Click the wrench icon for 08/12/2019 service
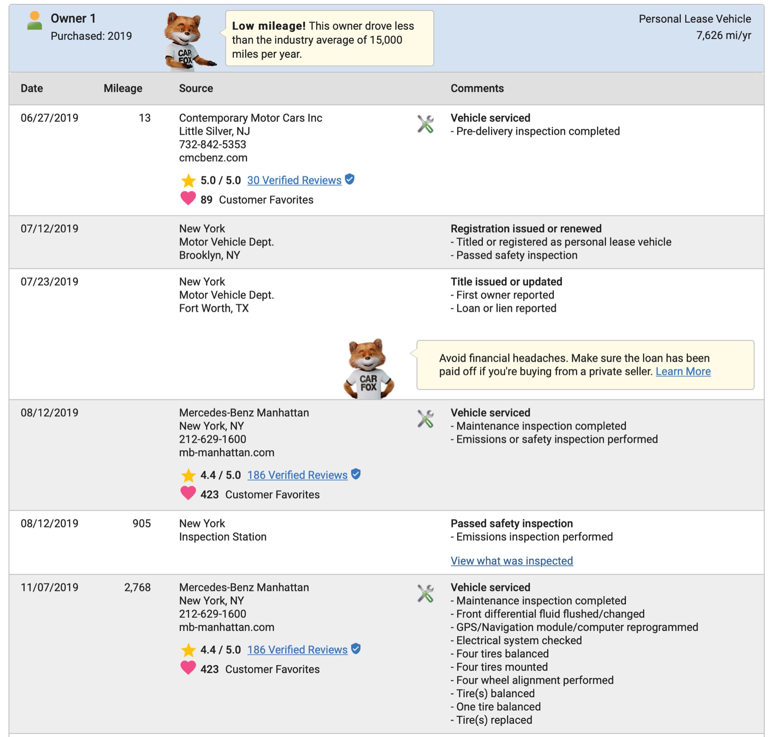774x737 pixels. point(425,419)
